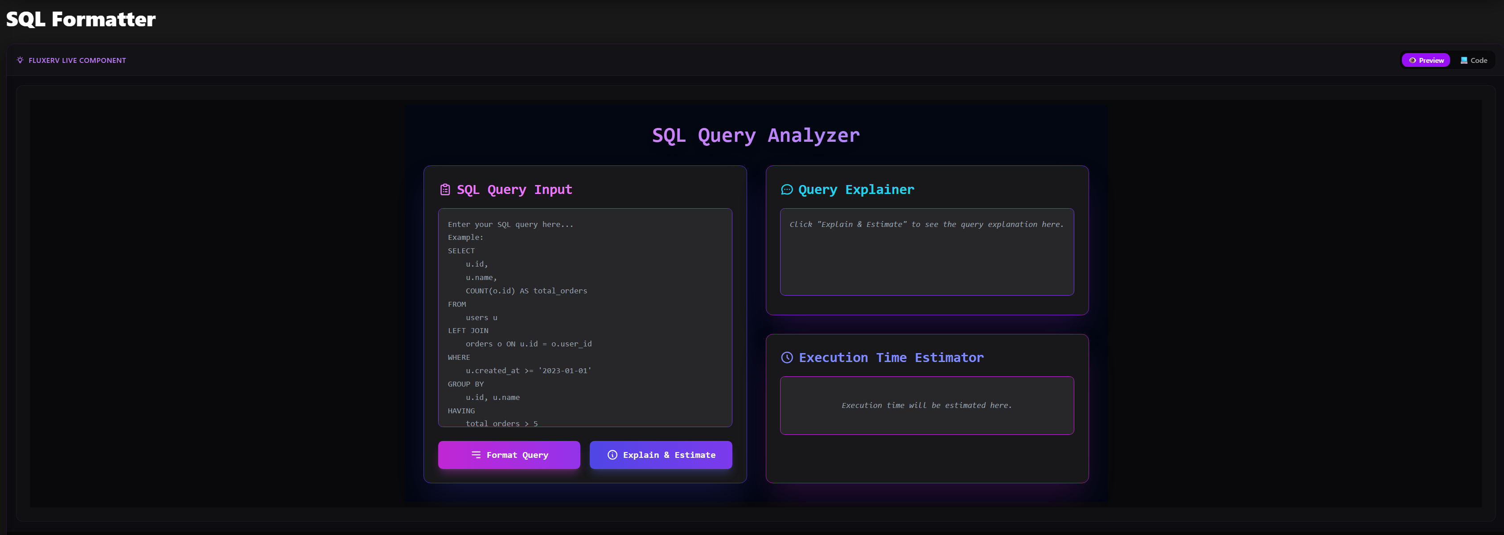
Task: Click the Query Explainer heading
Action: 856,190
